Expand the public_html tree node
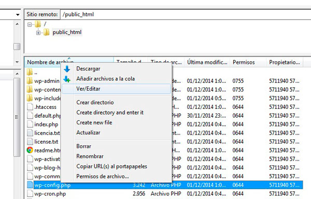The width and height of the screenshot is (311, 199). (x=38, y=33)
